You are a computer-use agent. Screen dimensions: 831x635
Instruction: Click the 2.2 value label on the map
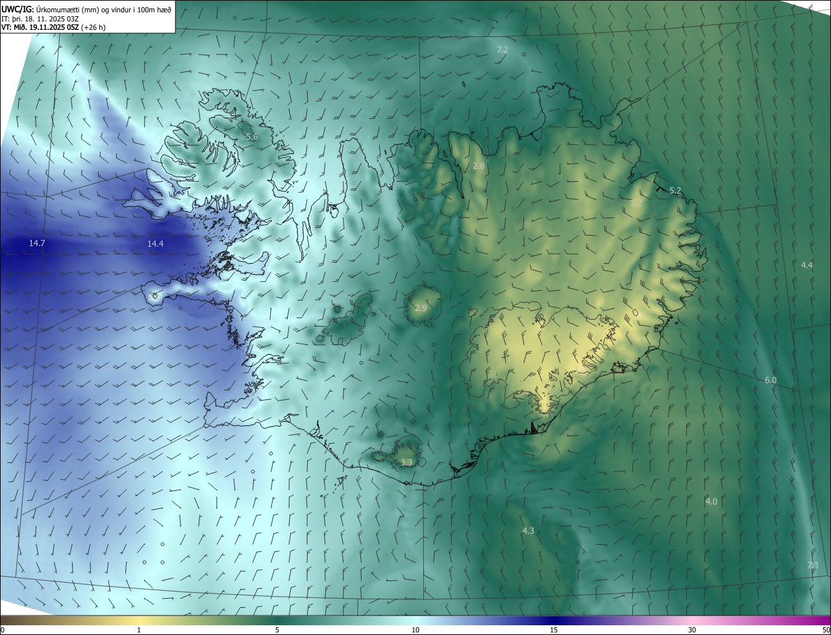[x=636, y=203]
